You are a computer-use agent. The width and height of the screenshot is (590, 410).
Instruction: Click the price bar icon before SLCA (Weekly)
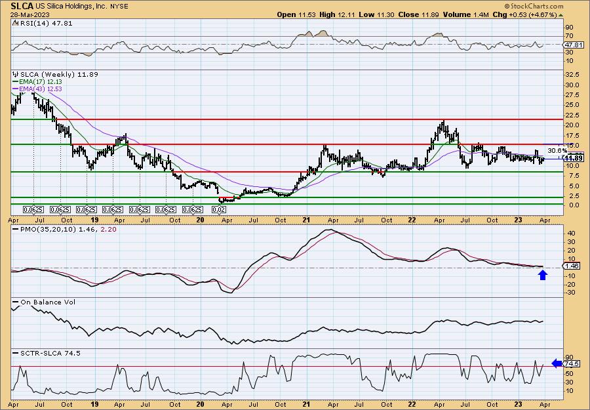point(16,75)
